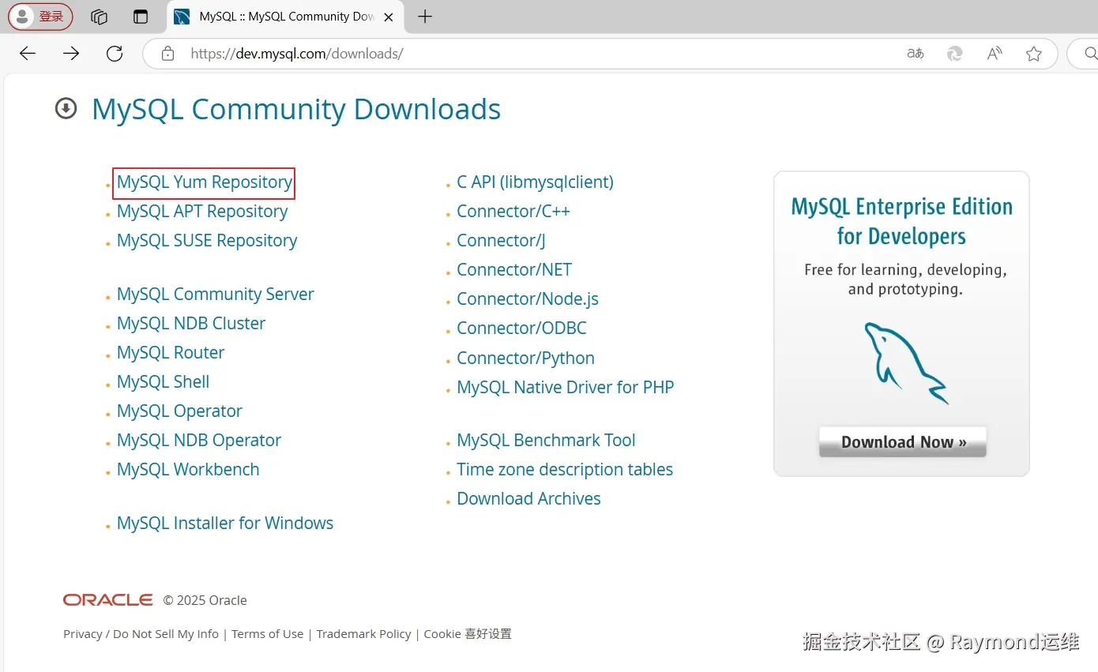Open Privacy / Do Not Sell My Info
The height and width of the screenshot is (672, 1098).
coord(141,634)
